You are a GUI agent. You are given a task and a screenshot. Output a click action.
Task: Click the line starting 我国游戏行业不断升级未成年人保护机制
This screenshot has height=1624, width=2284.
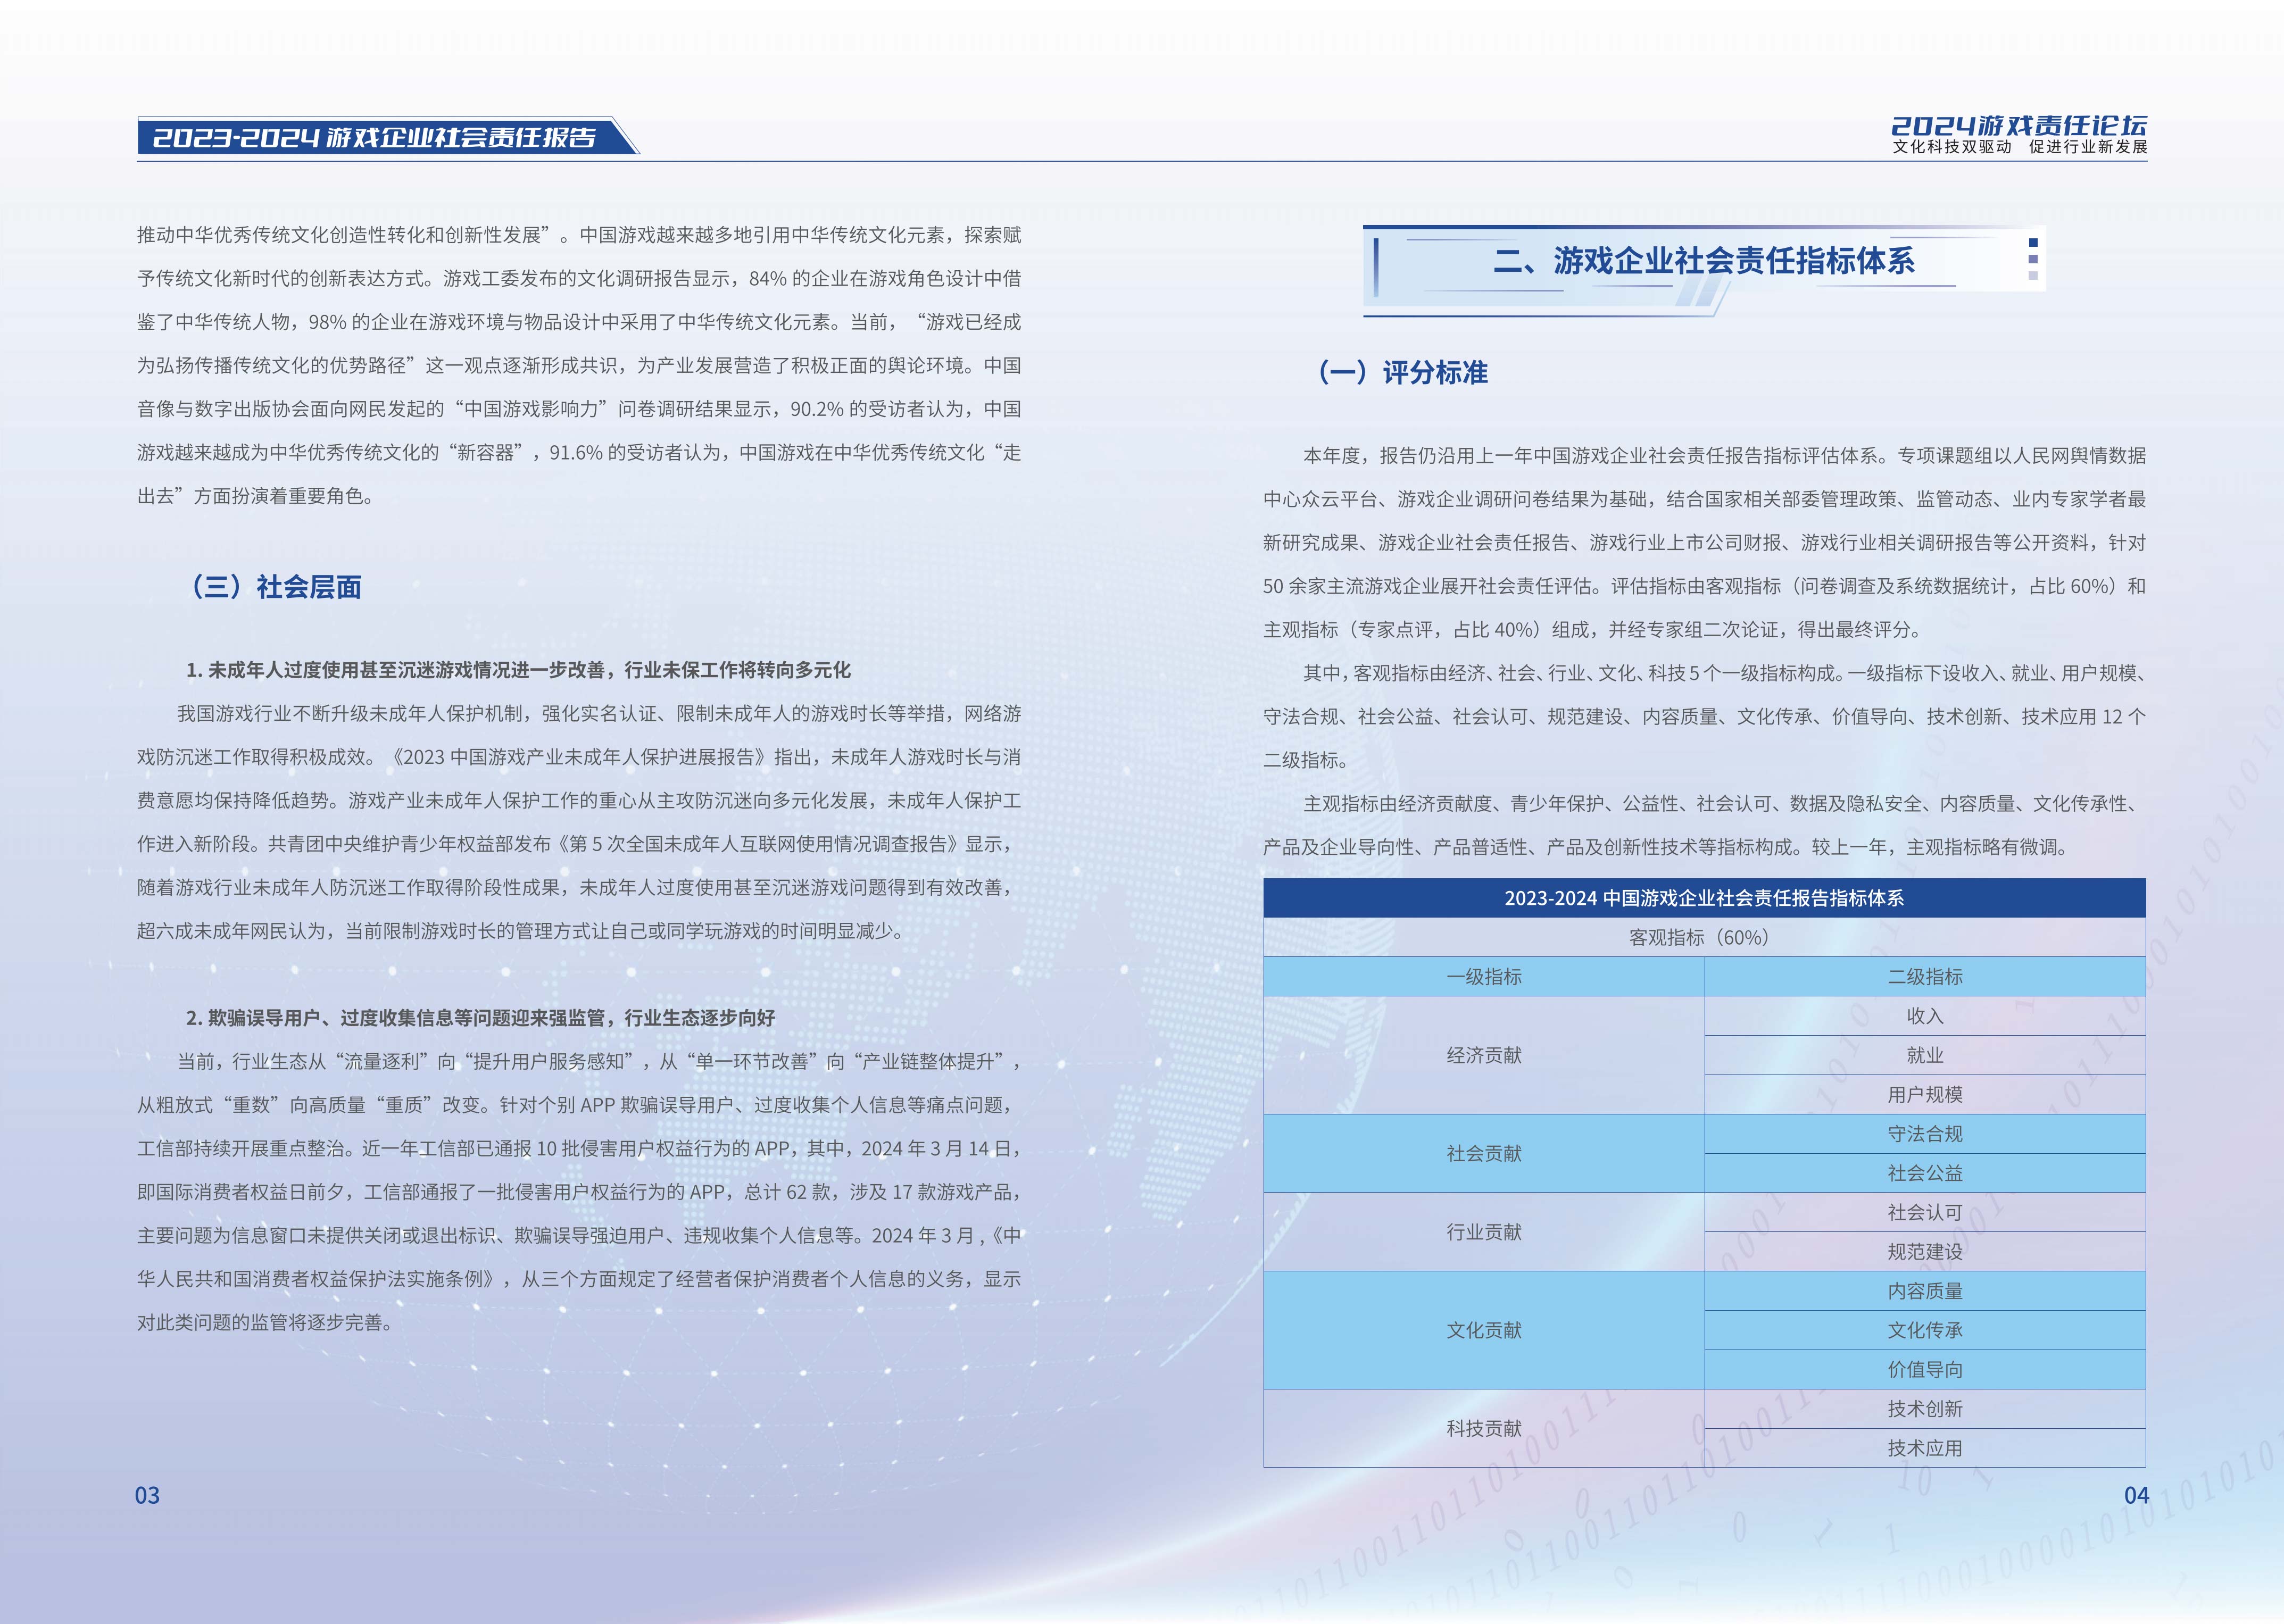[599, 713]
